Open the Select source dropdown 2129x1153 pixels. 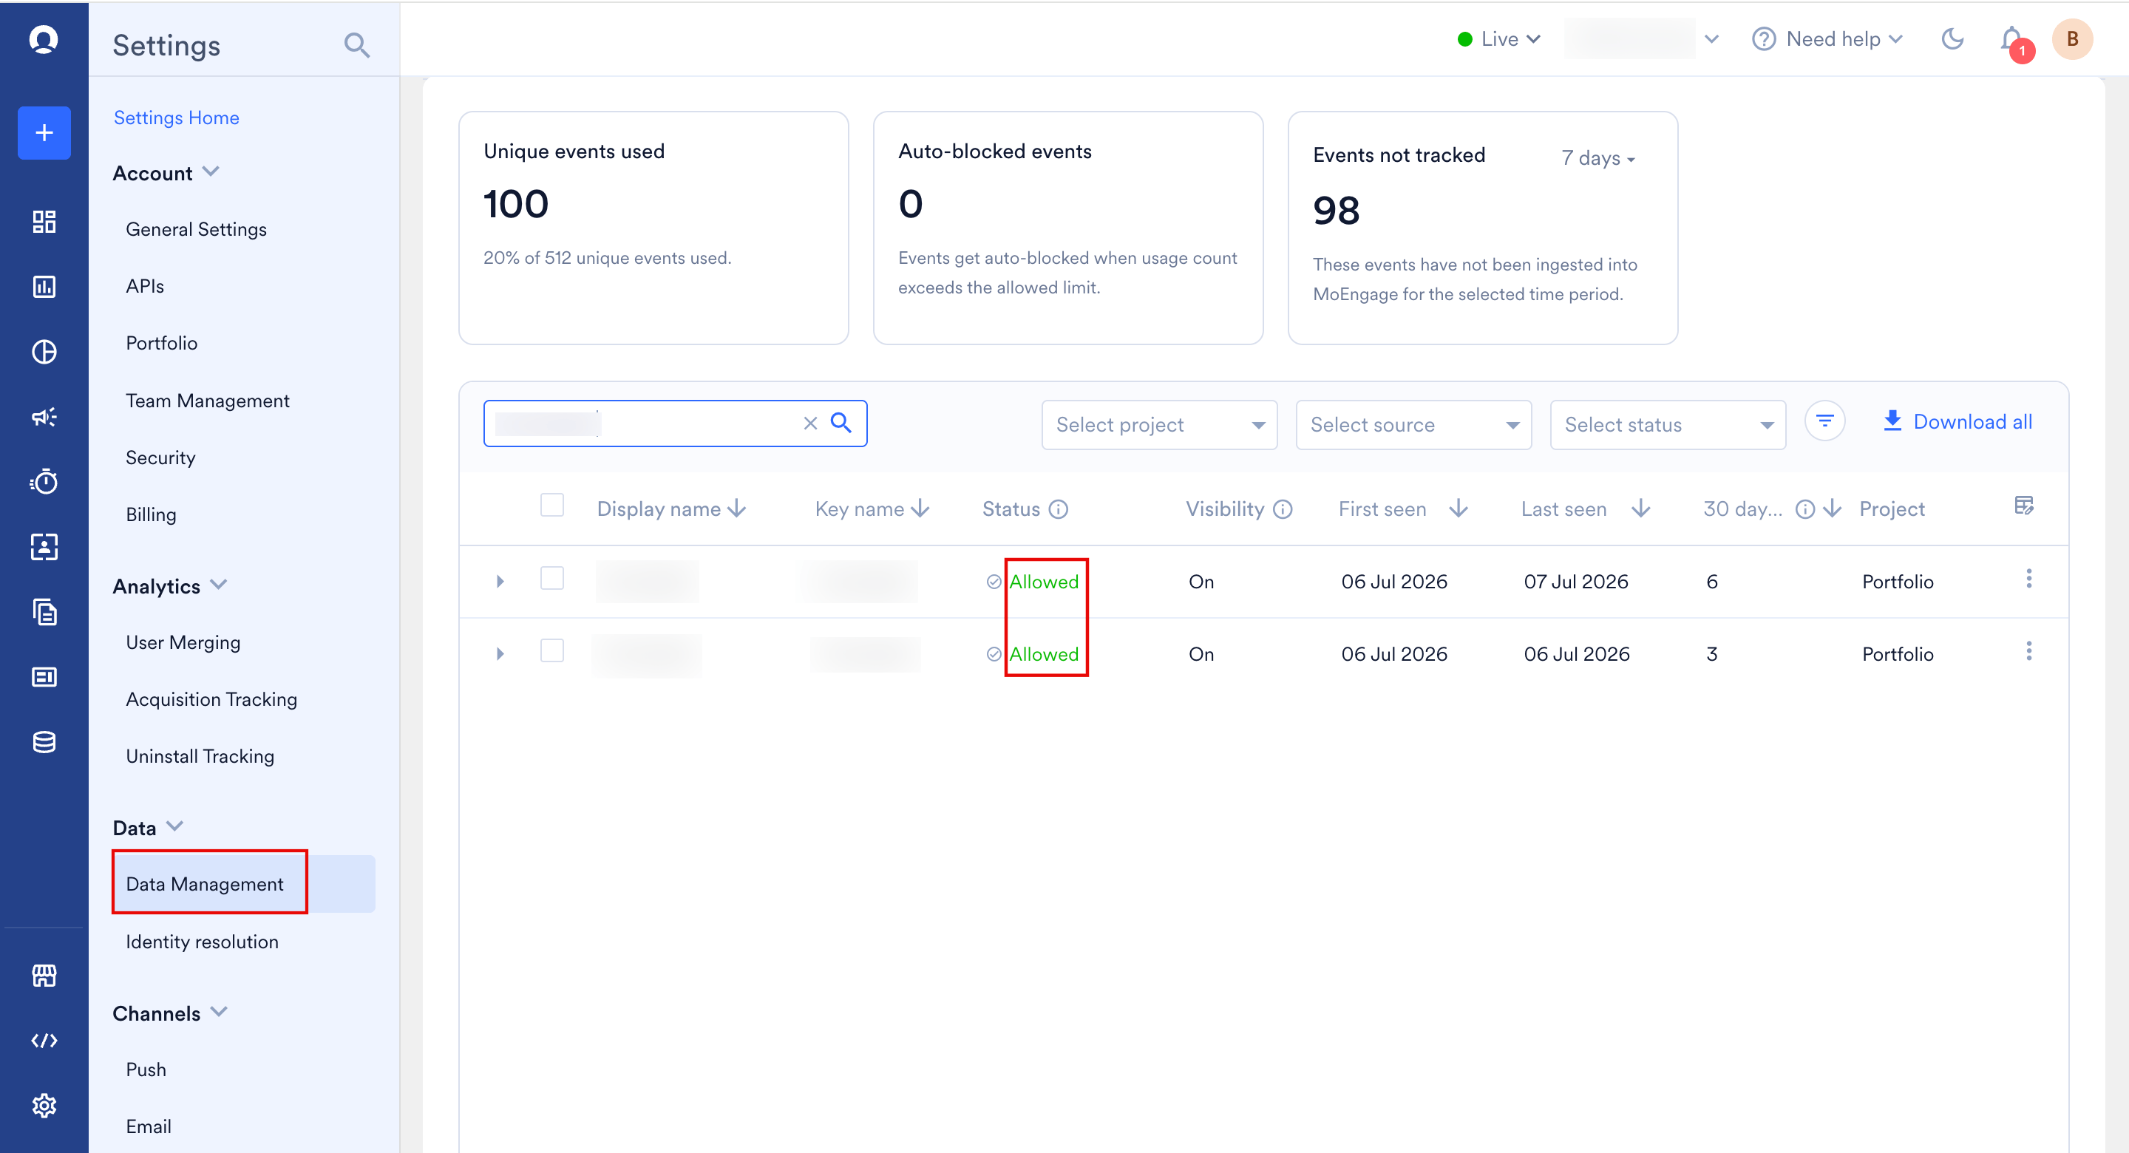point(1413,425)
